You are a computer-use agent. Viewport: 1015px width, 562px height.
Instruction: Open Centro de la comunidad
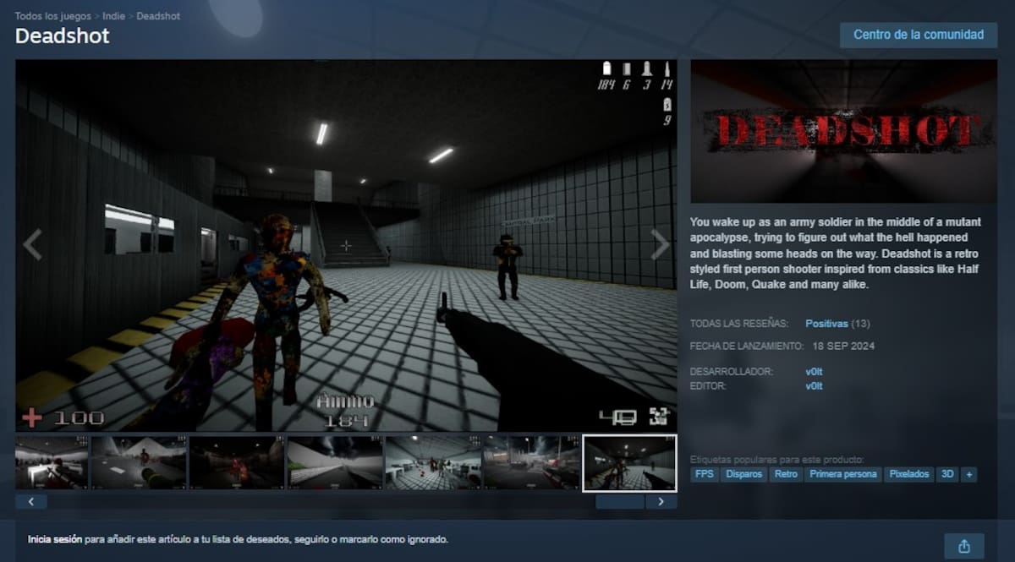tap(919, 35)
